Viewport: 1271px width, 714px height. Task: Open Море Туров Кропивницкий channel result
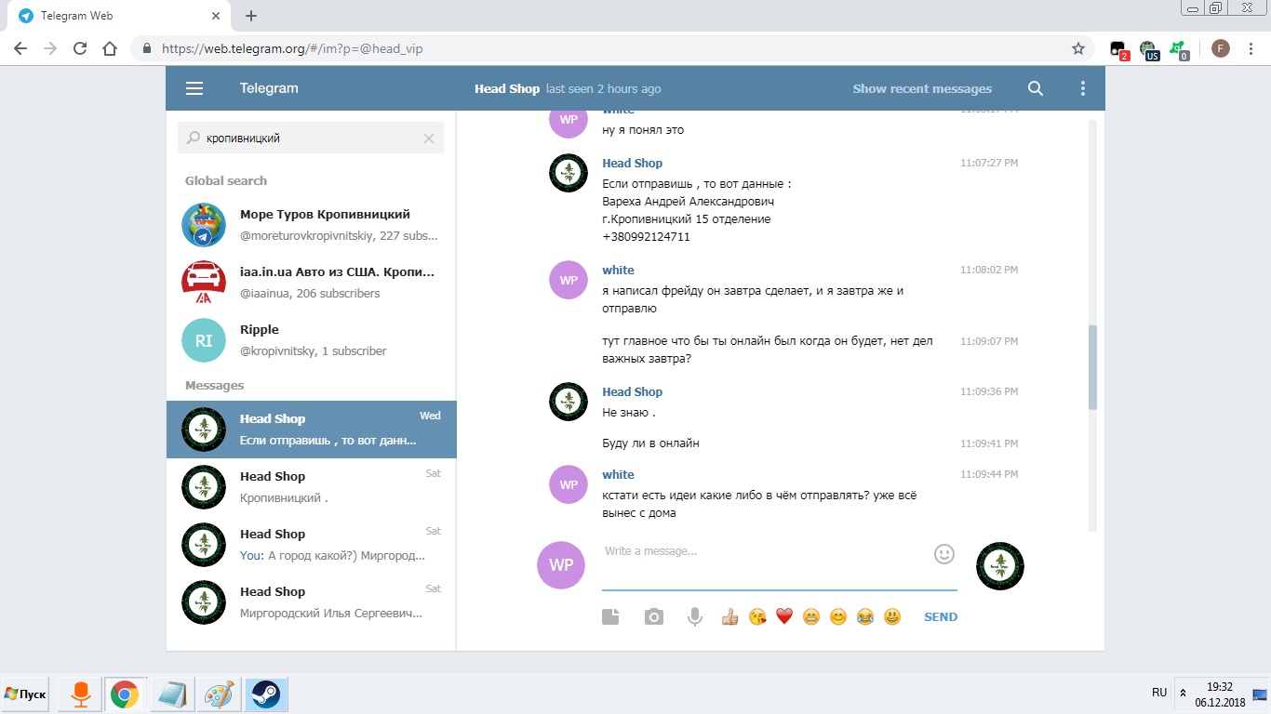tap(311, 225)
